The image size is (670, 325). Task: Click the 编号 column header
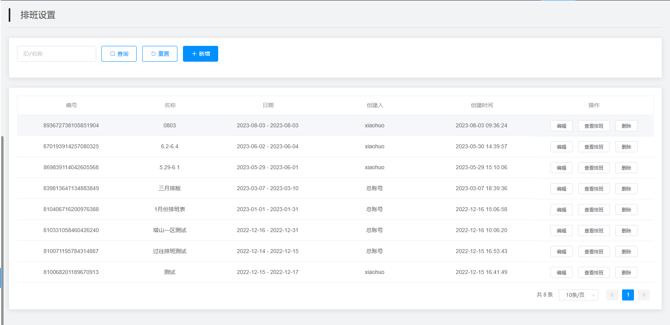71,105
